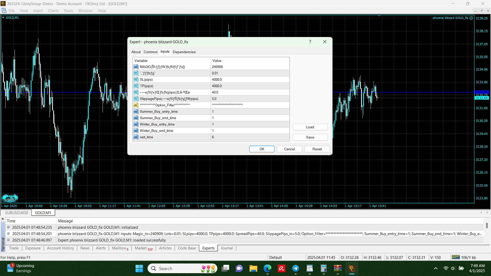The width and height of the screenshot is (491, 276).
Task: Close the Terminal panel with X icon
Action: [x=3, y=219]
